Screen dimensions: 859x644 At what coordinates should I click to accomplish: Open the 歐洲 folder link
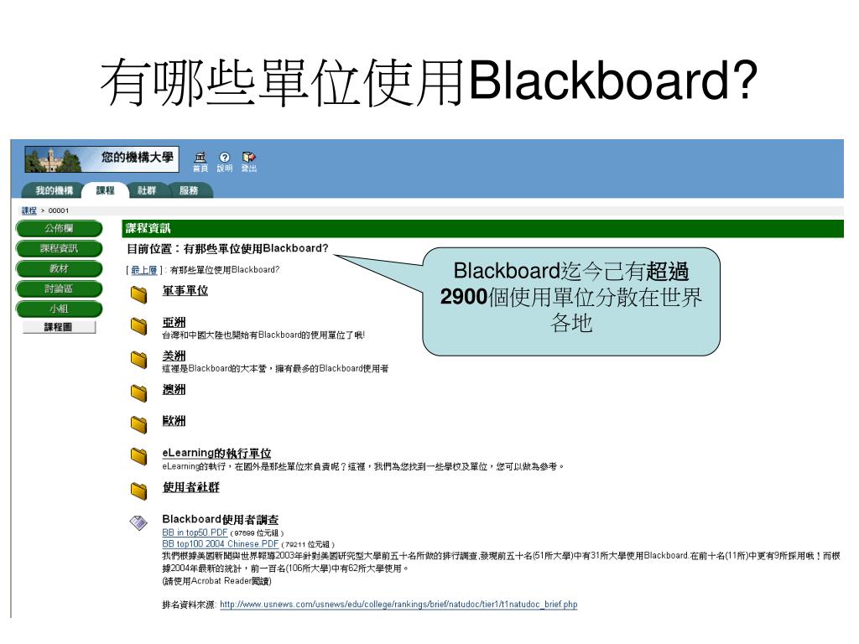174,421
